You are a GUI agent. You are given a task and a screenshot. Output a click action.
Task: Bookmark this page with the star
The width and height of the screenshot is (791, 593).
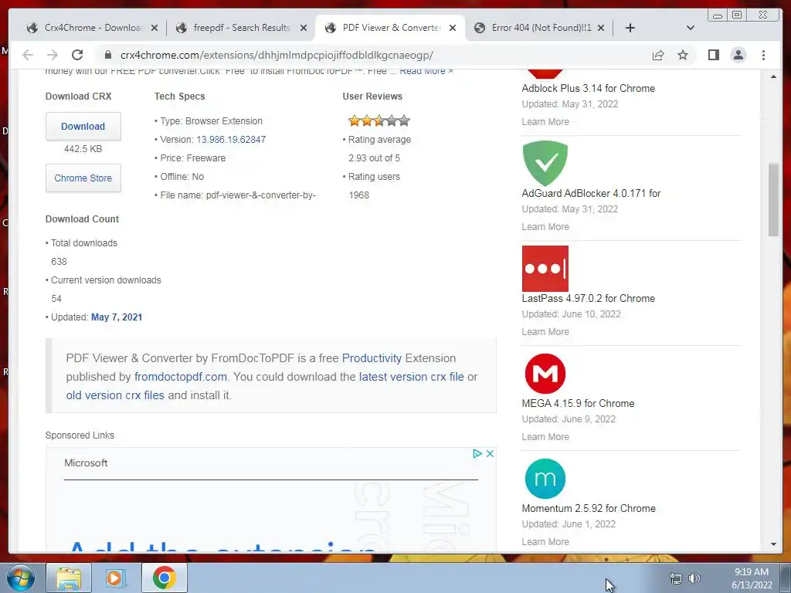click(x=683, y=55)
